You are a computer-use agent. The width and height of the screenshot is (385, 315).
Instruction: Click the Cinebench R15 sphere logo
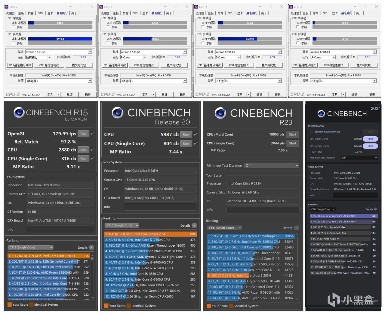coord(19,112)
